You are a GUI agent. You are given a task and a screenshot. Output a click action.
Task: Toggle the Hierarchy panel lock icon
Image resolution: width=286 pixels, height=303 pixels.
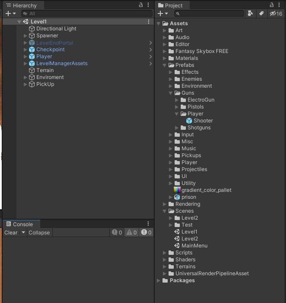point(141,5)
